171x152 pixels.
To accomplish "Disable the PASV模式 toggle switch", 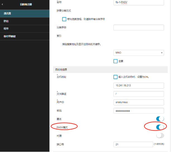I will (x=160, y=127).
